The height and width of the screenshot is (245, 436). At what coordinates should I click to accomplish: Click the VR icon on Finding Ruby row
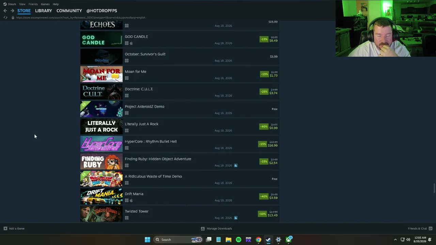[235, 165]
